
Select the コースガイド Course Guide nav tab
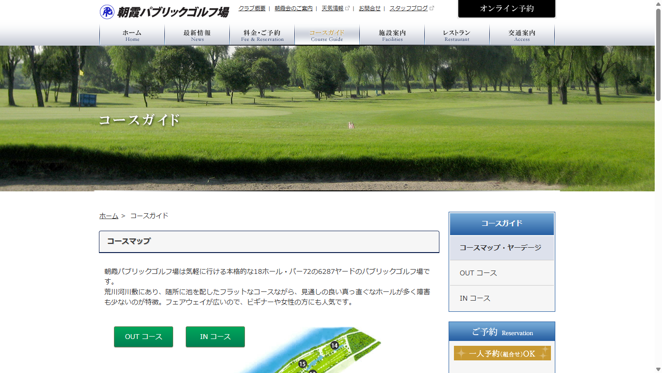tap(327, 35)
